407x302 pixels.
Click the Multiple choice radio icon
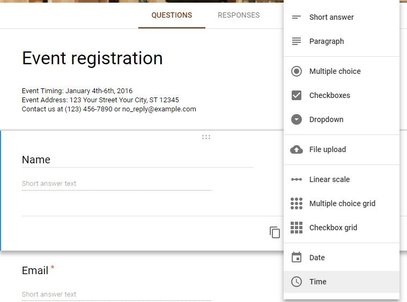(x=296, y=71)
